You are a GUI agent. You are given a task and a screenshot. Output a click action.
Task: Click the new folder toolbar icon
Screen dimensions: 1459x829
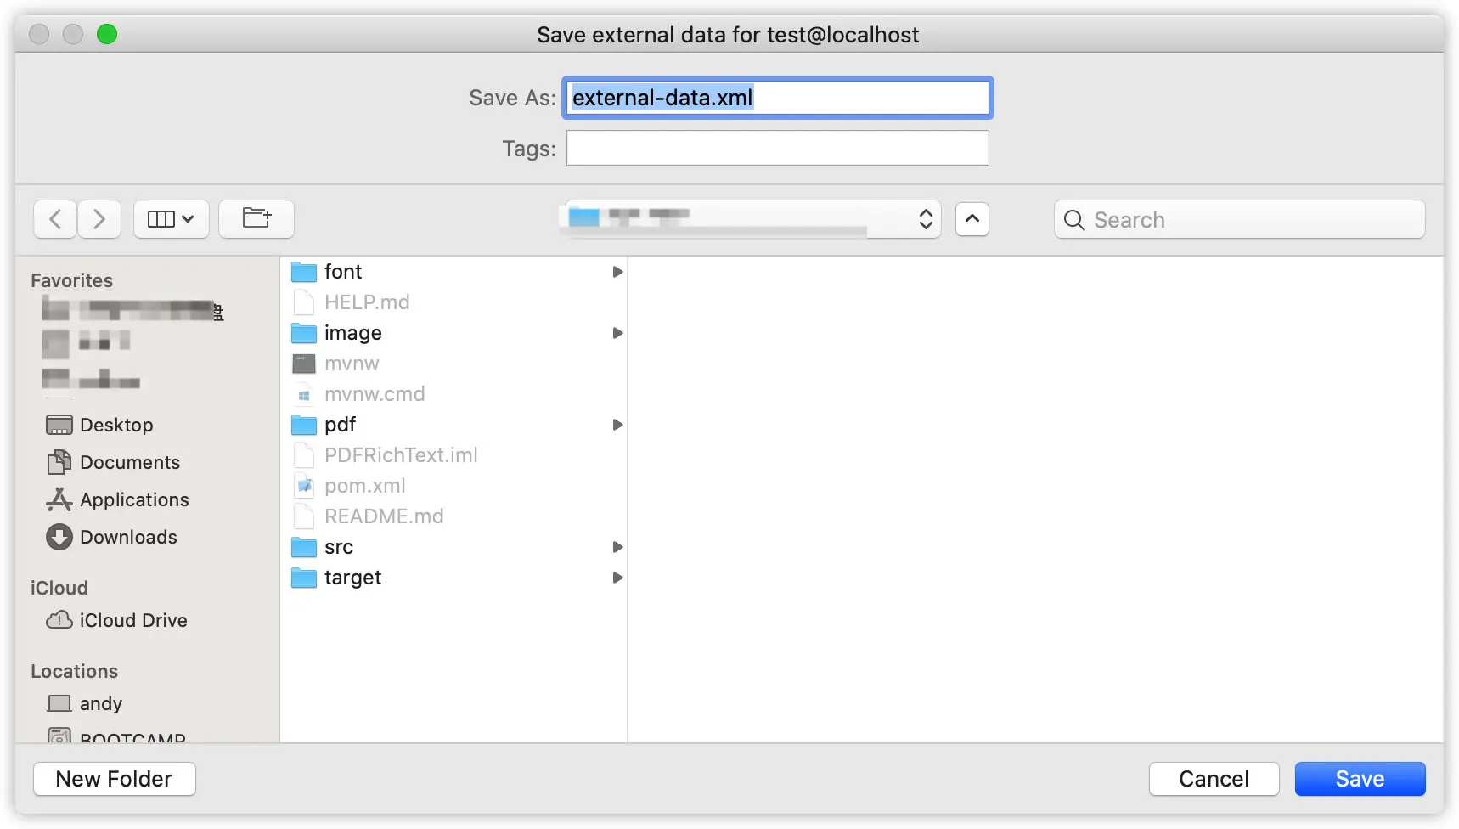256,219
